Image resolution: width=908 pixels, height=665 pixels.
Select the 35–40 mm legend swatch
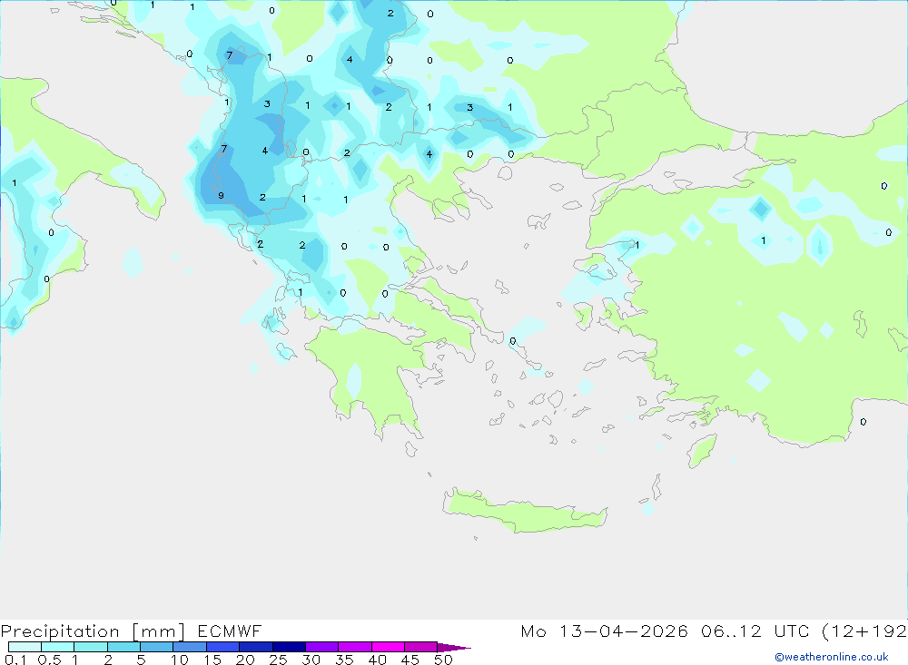355,647
